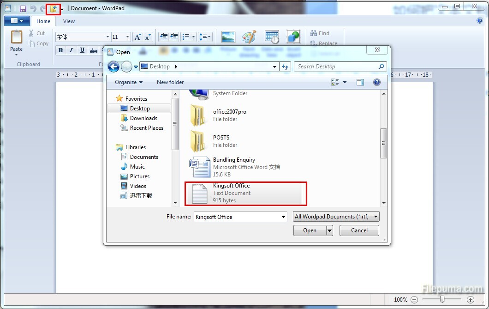Switch to the View ribbon tab
This screenshot has height=309, width=489.
(x=69, y=21)
